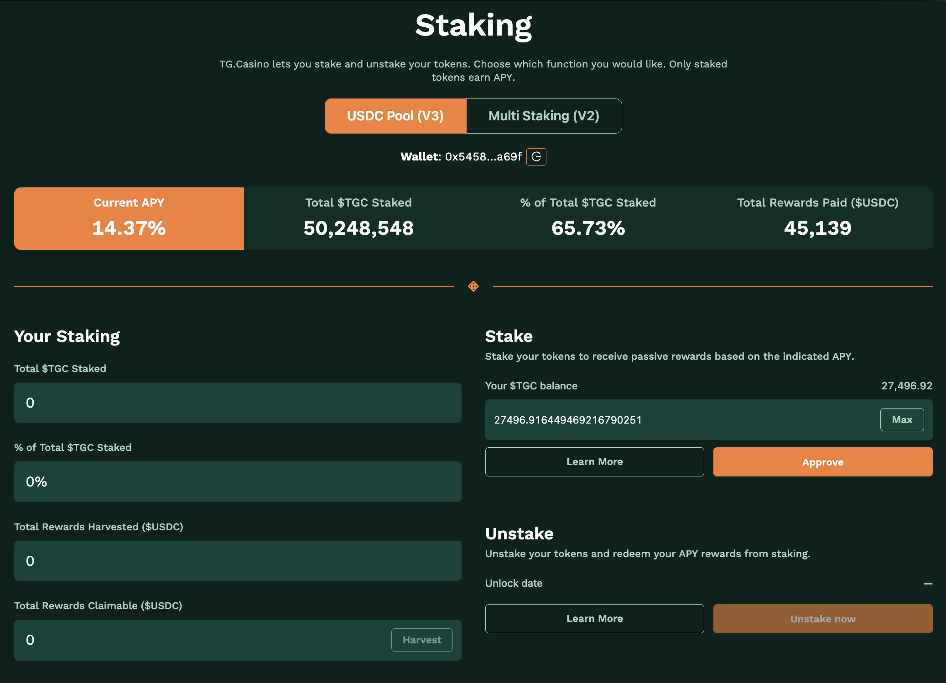Click the 0% of Total Staked field
Viewport: 946px width, 683px height.
238,482
